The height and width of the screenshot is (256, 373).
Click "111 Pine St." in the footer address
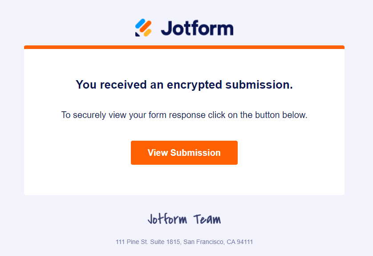(x=130, y=242)
